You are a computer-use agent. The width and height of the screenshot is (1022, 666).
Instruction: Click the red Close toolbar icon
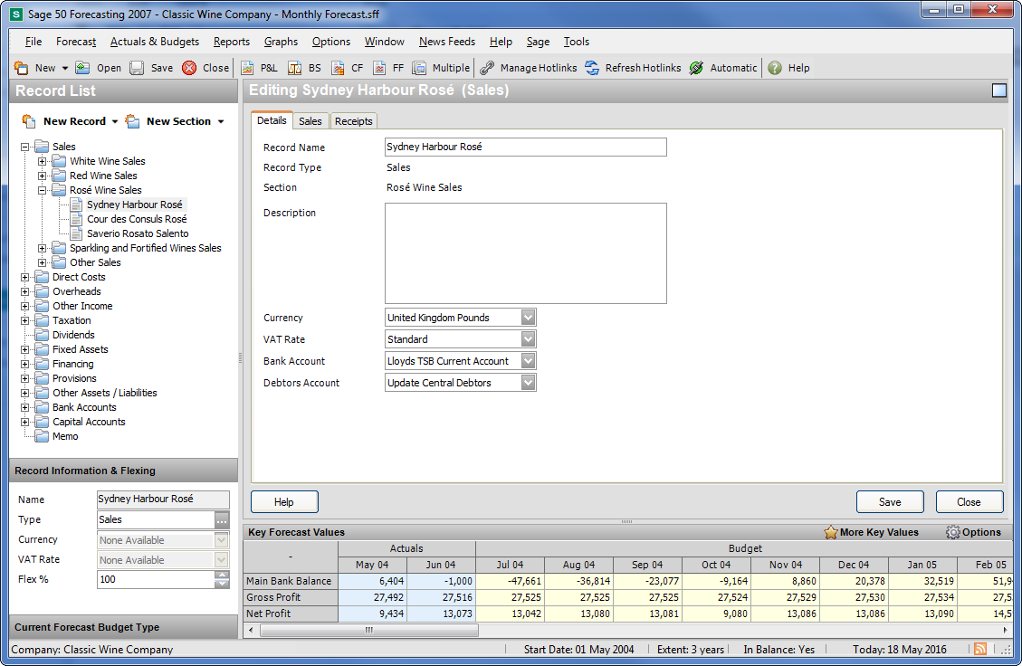click(189, 68)
